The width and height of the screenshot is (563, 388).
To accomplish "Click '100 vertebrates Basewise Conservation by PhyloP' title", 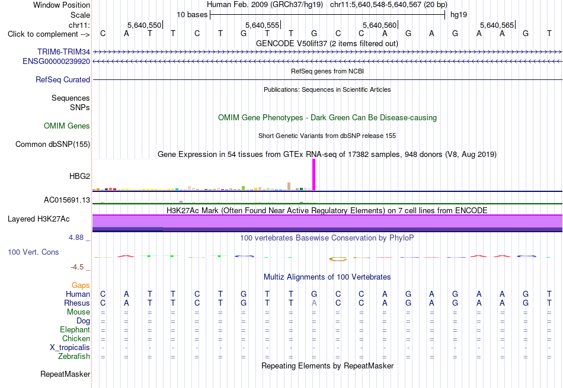I will click(327, 238).
